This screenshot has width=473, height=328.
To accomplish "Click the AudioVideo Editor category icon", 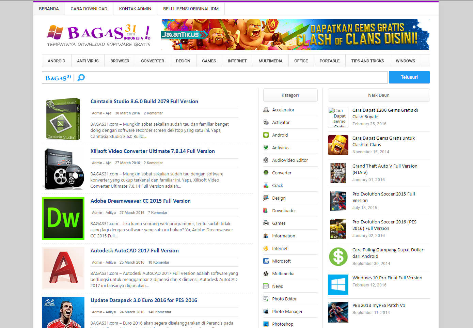I will point(266,160).
